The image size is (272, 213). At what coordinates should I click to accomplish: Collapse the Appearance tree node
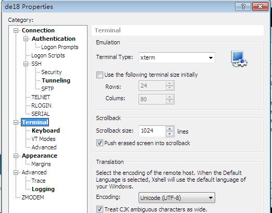(16, 156)
